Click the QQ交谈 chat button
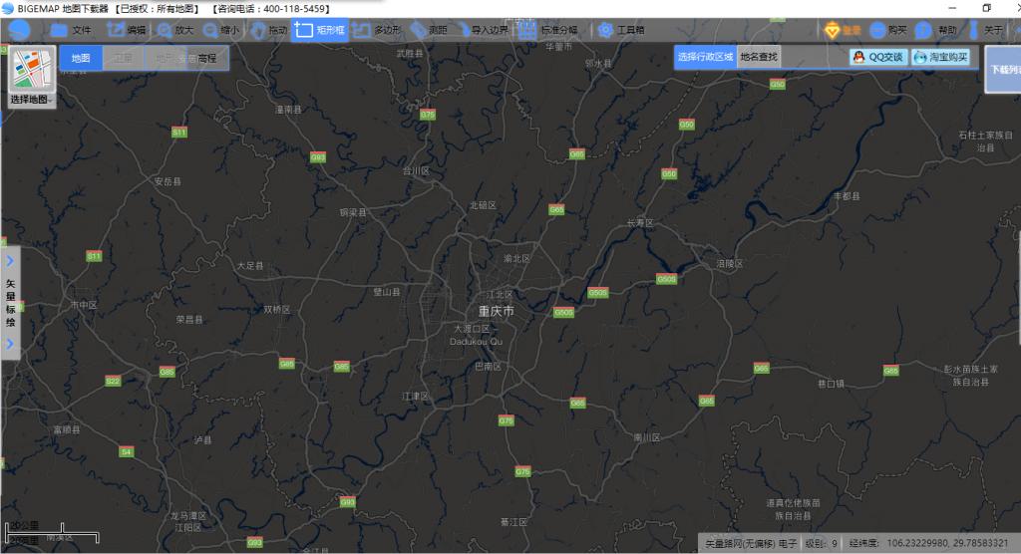Viewport: 1021px width, 554px height. click(878, 57)
